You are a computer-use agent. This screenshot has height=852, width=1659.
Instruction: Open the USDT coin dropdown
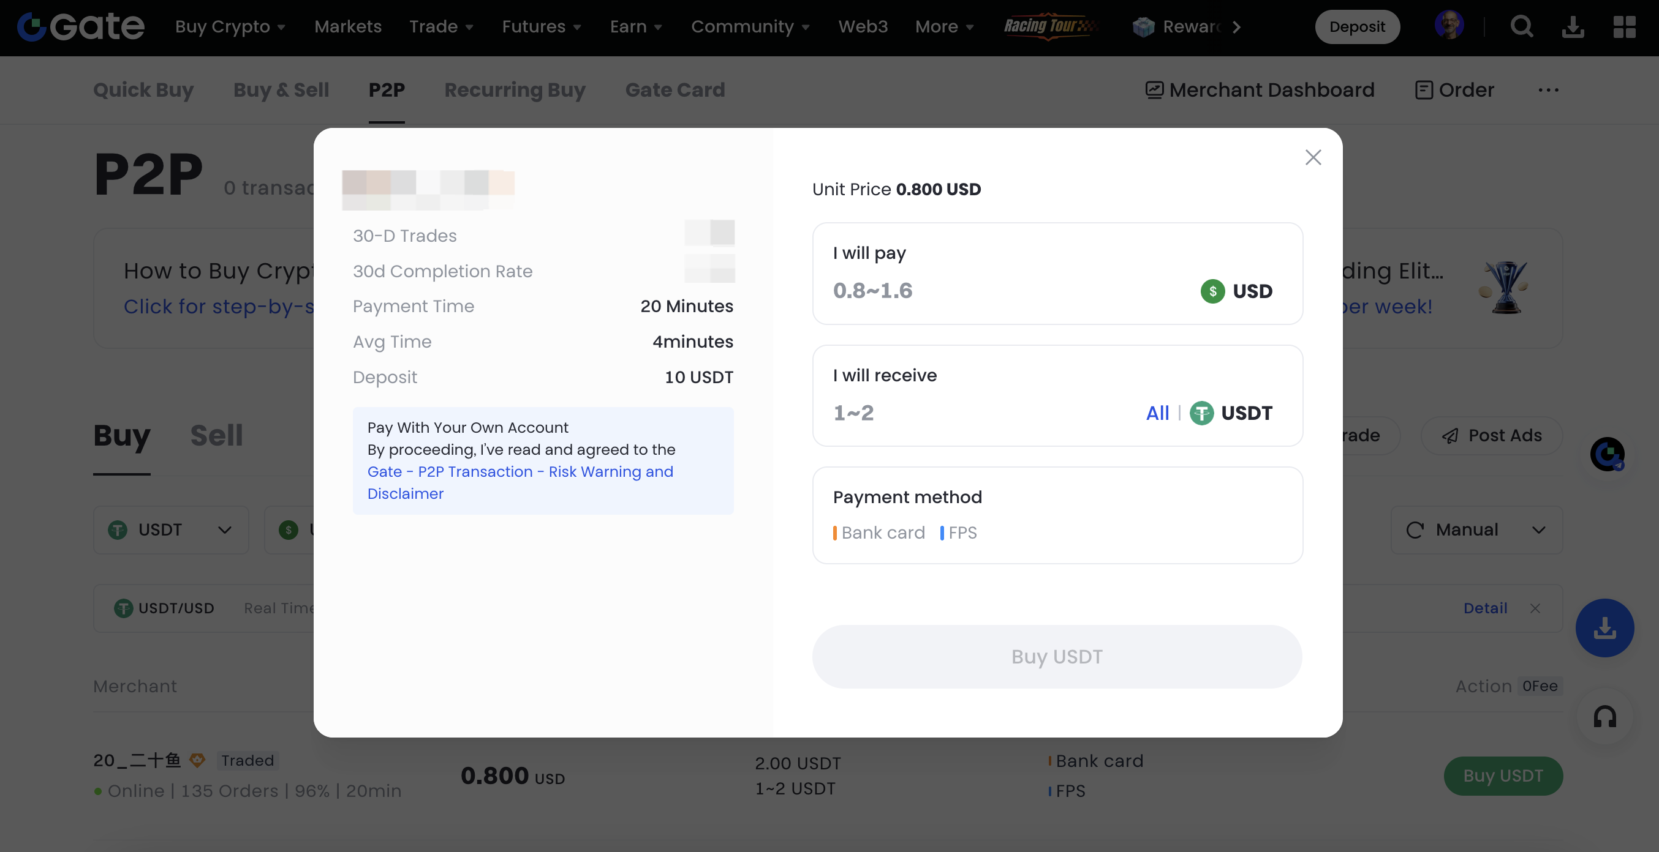pyautogui.click(x=171, y=530)
